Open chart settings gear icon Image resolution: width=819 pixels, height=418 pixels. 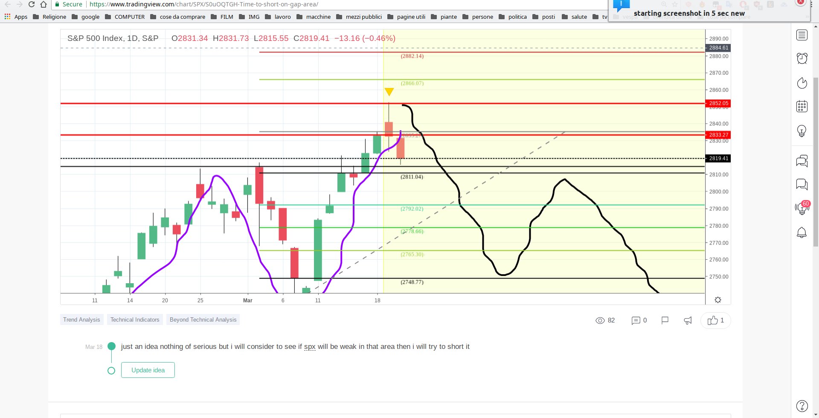tap(718, 300)
